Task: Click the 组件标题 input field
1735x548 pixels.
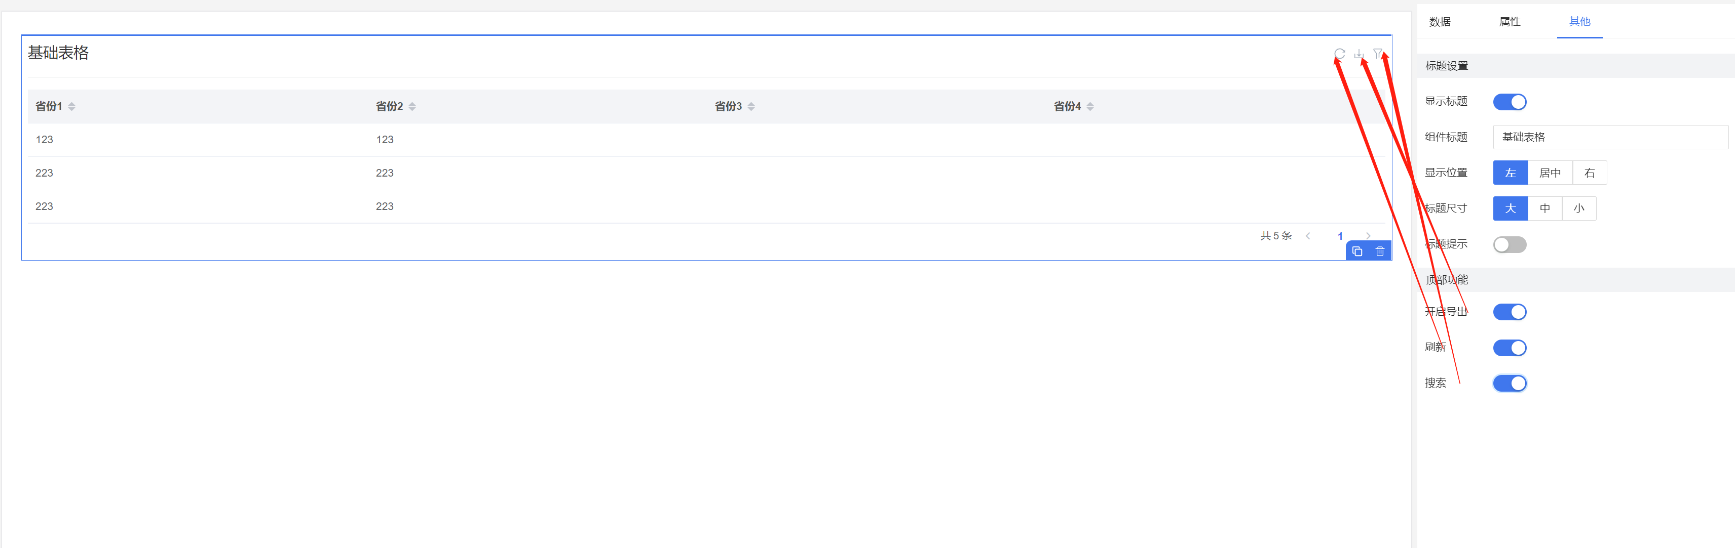Action: [1610, 137]
